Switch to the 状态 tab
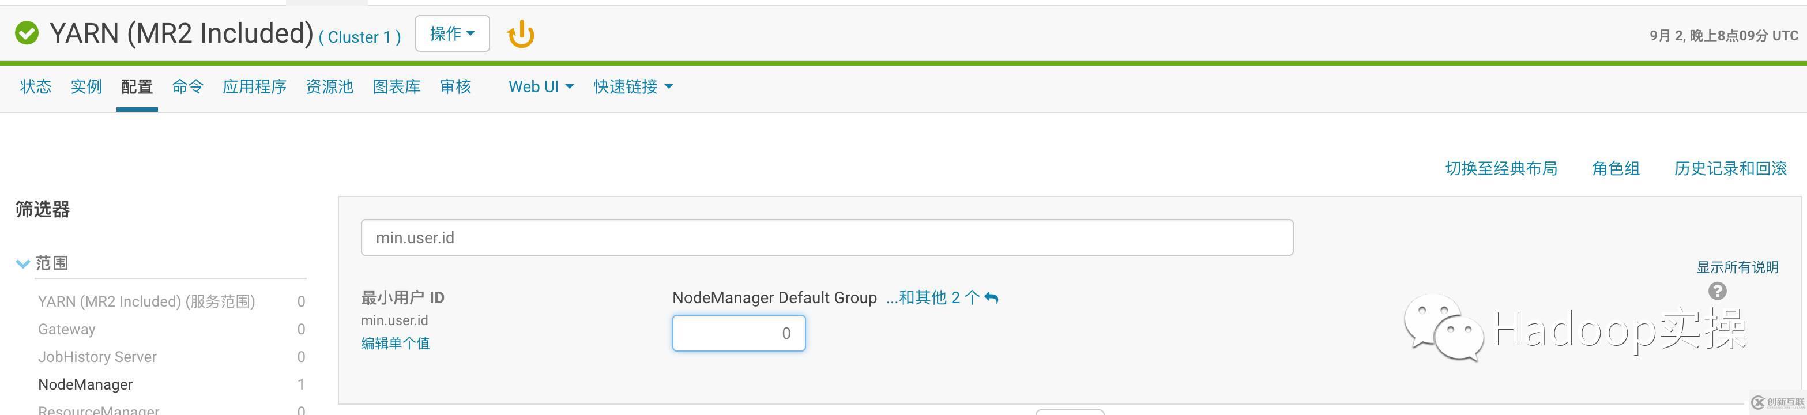The width and height of the screenshot is (1807, 415). coord(35,86)
